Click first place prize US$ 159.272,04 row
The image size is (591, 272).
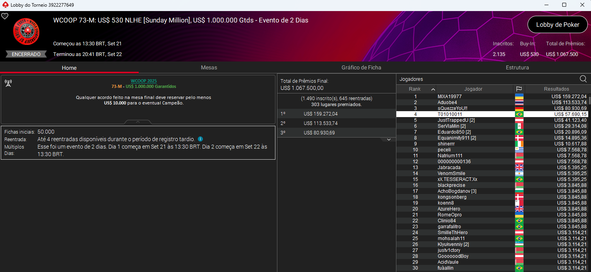pos(336,114)
